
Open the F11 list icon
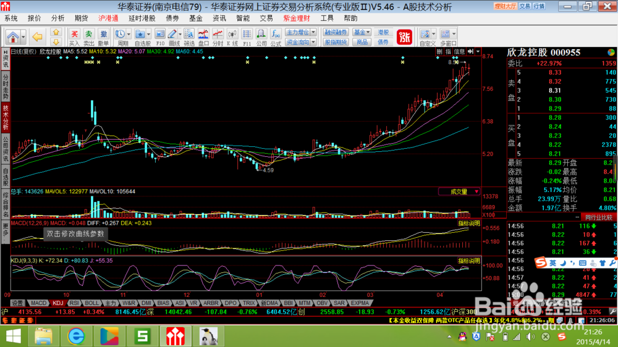click(x=247, y=37)
